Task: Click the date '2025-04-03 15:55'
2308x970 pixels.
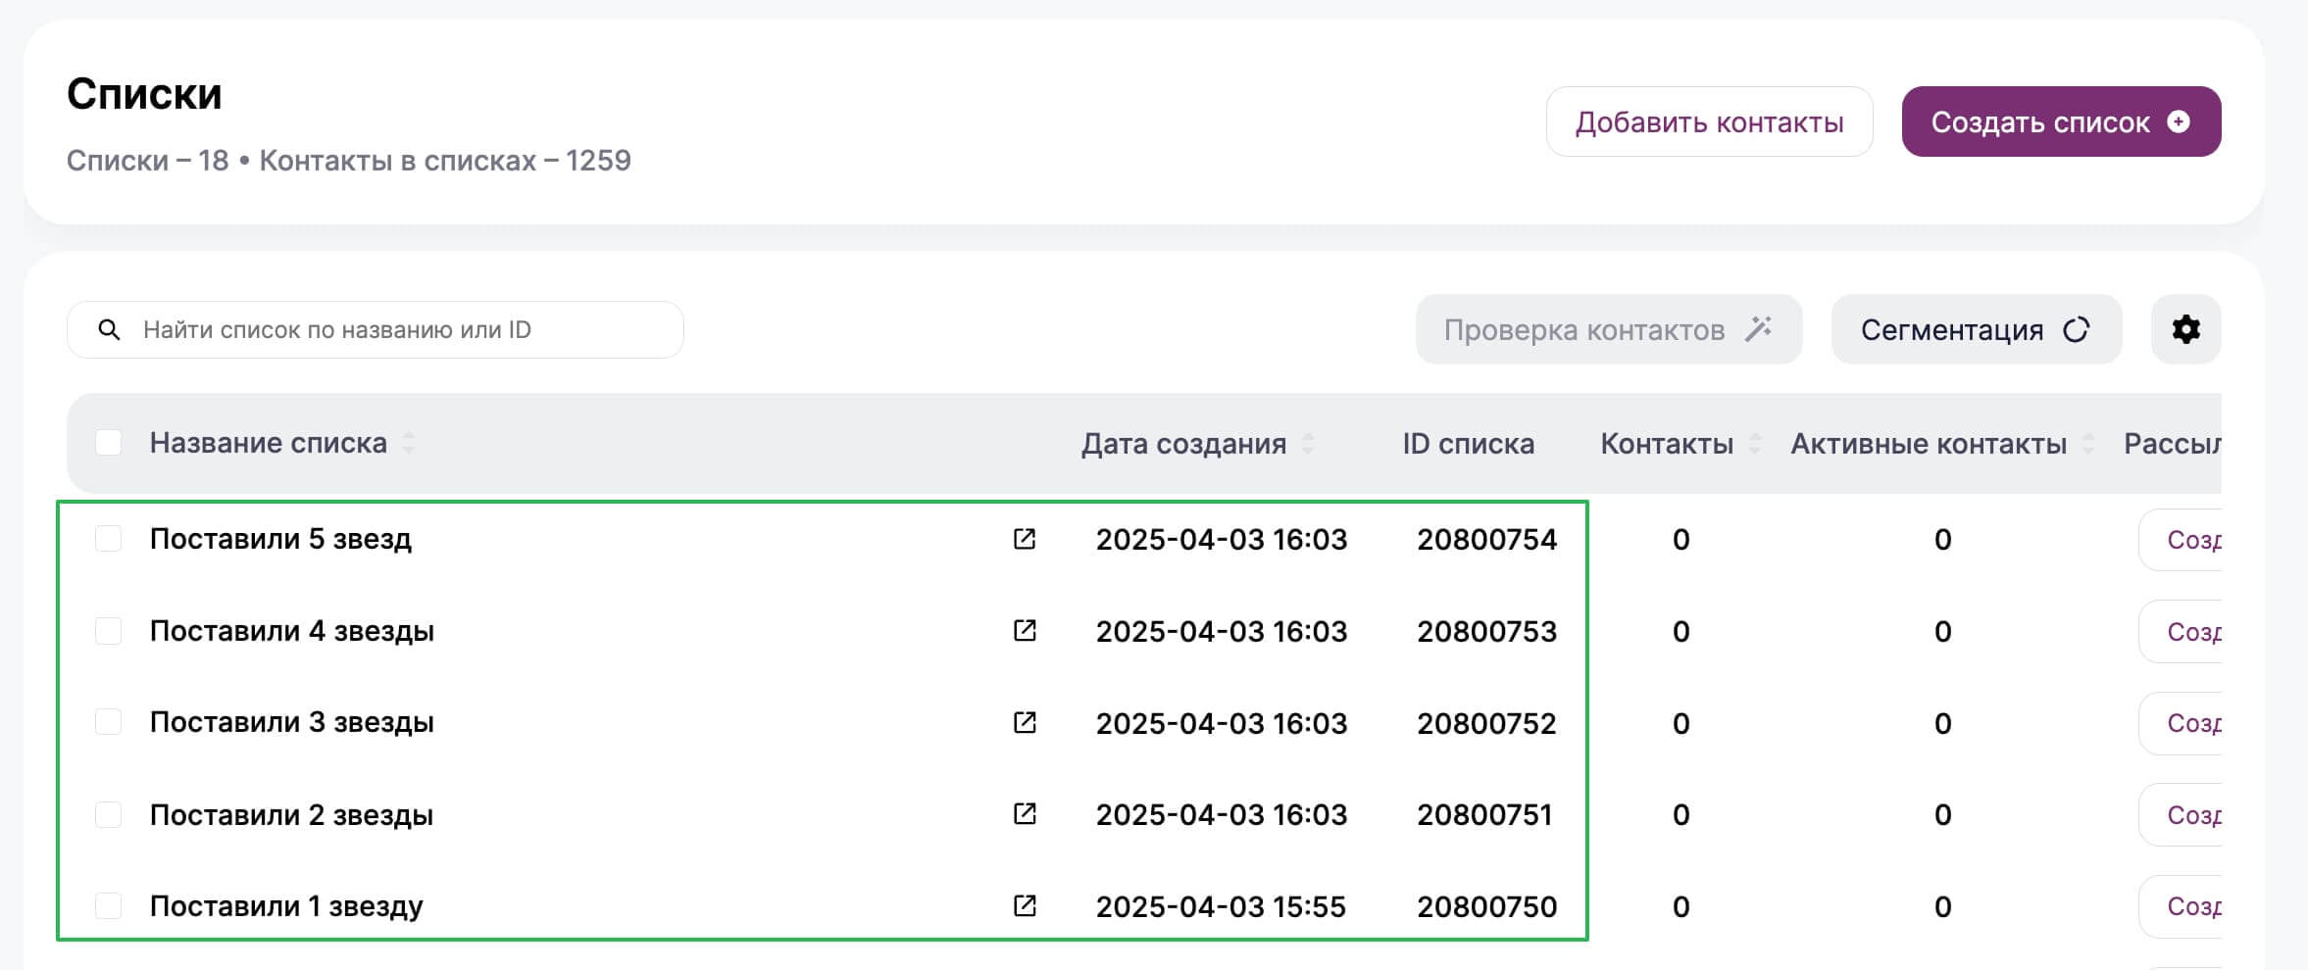Action: 1221,906
